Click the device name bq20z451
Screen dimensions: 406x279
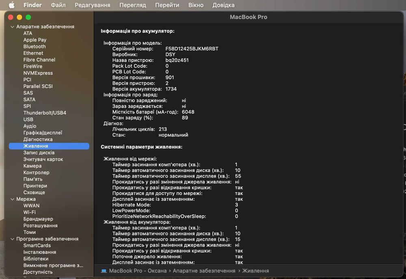(177, 60)
